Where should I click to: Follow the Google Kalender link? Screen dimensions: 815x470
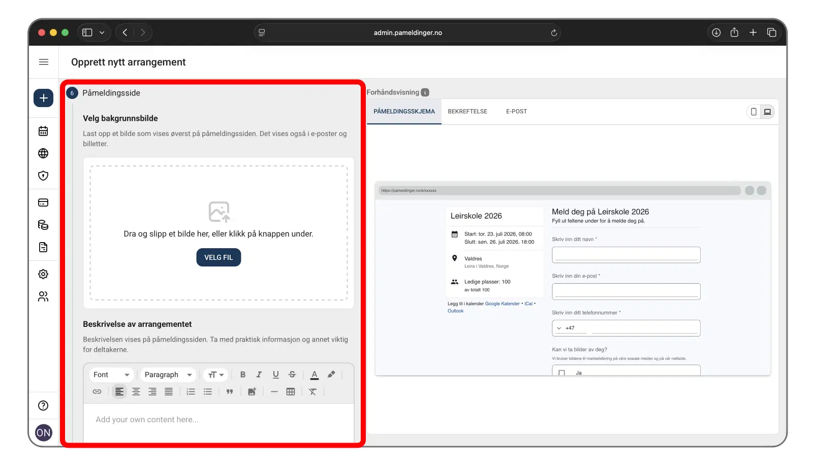click(x=502, y=304)
